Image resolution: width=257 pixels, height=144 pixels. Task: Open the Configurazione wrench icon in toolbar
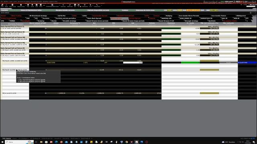click(x=97, y=5)
